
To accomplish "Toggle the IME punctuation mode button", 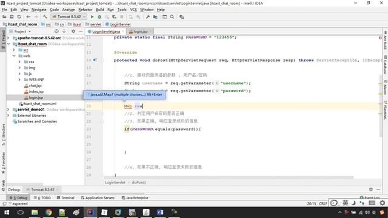I will click(362, 203).
